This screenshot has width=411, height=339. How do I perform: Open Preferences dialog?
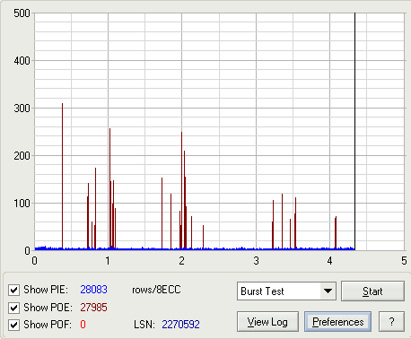(337, 322)
